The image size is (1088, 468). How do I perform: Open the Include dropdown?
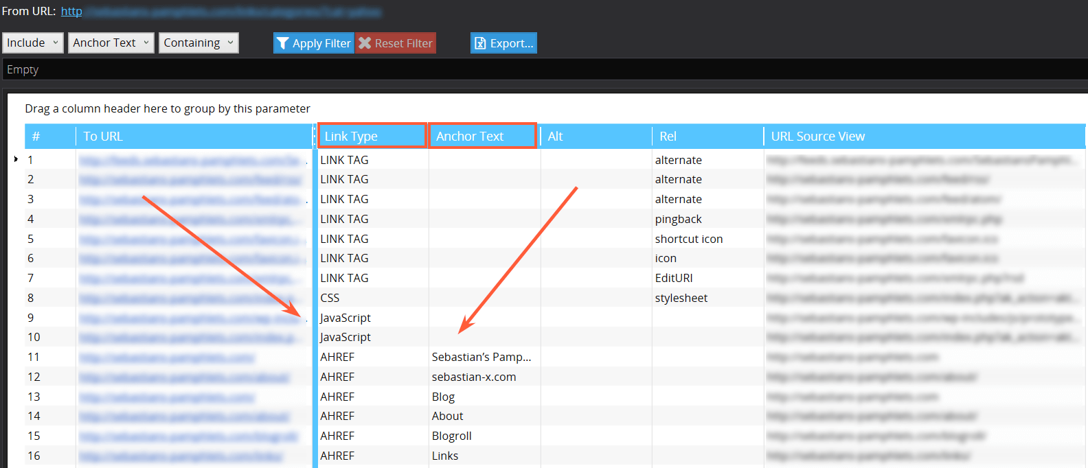click(32, 43)
